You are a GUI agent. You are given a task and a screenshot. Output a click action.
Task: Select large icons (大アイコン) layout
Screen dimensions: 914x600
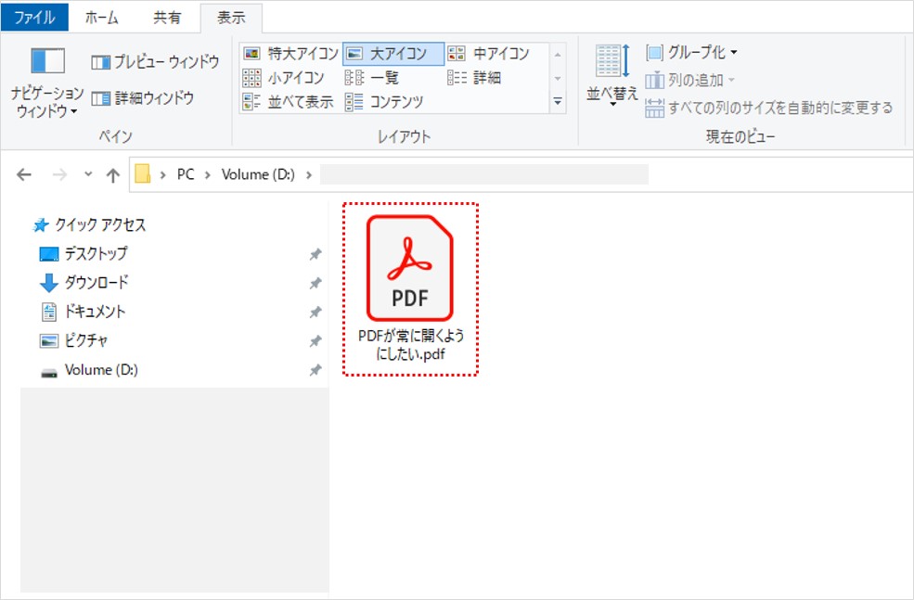(x=393, y=54)
